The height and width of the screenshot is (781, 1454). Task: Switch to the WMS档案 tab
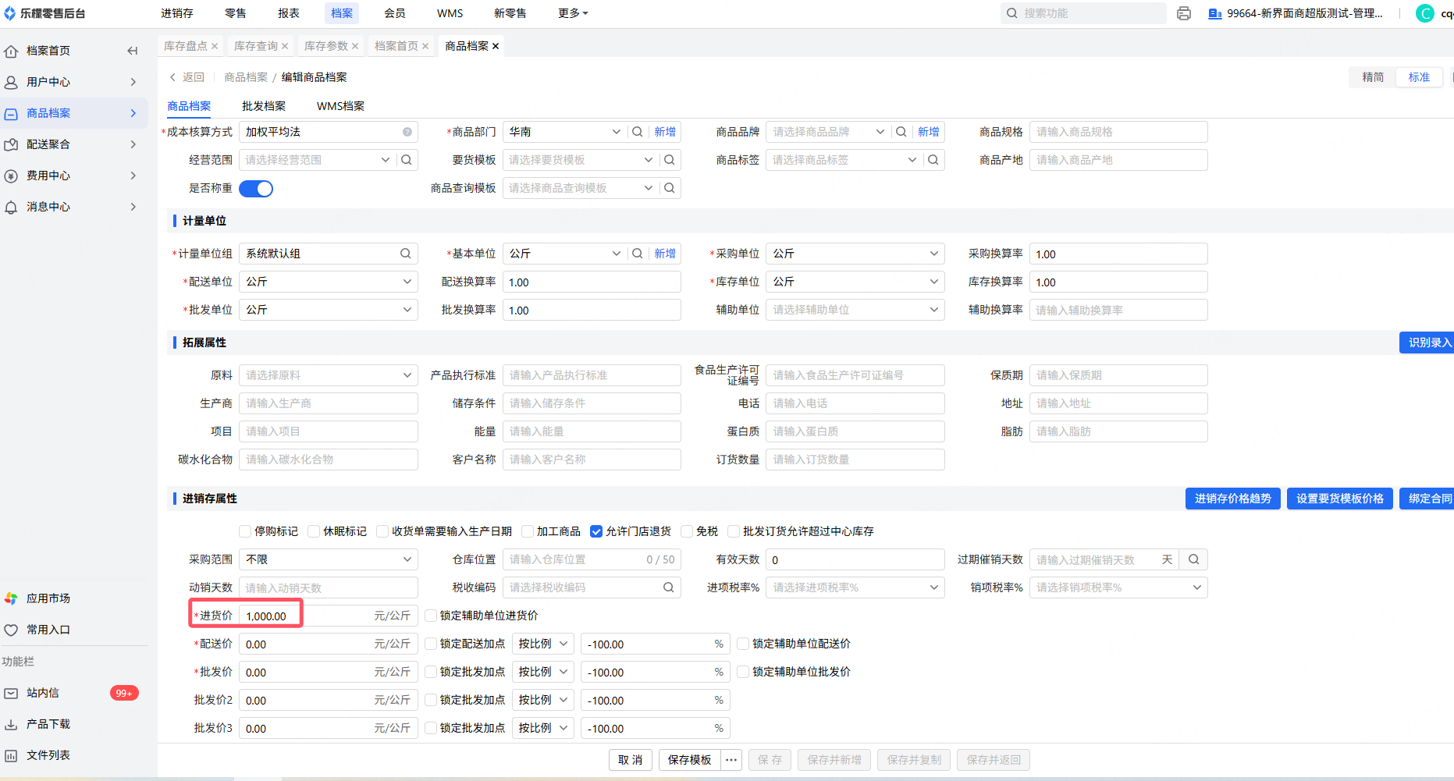(x=340, y=106)
